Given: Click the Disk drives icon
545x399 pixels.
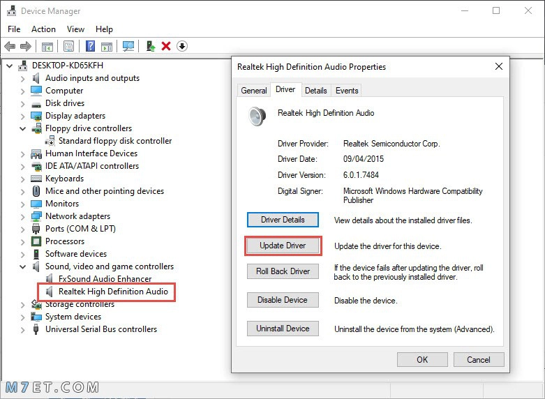Looking at the screenshot, I should (36, 104).
